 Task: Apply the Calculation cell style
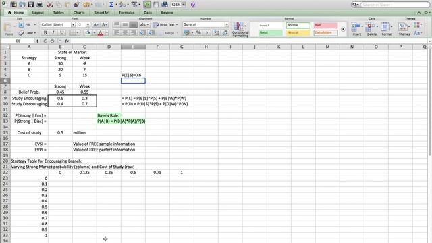coord(325,32)
